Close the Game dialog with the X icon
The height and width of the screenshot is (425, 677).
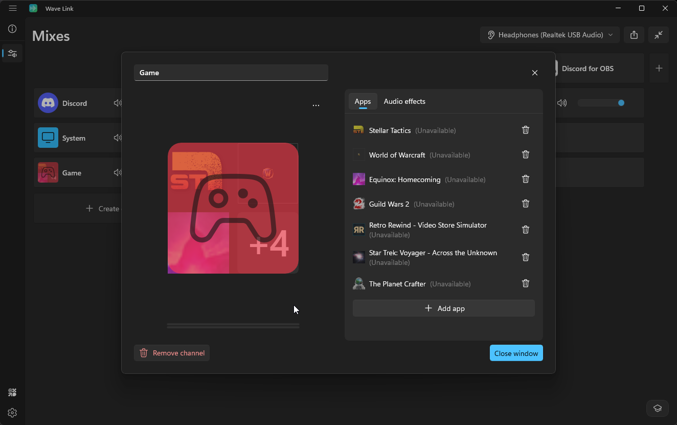click(535, 73)
